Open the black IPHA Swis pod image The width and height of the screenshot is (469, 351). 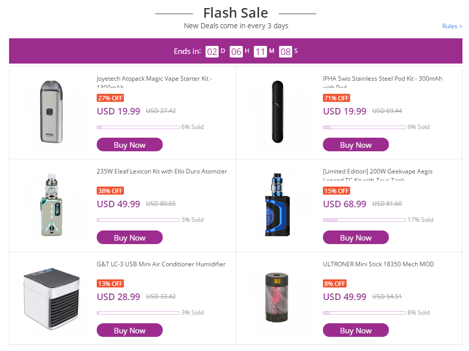[x=278, y=112]
